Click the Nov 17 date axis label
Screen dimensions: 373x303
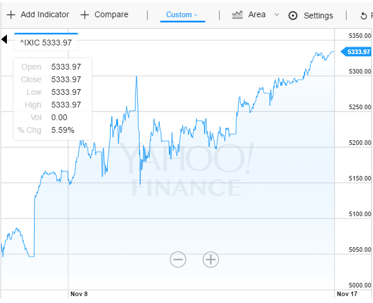(x=346, y=294)
